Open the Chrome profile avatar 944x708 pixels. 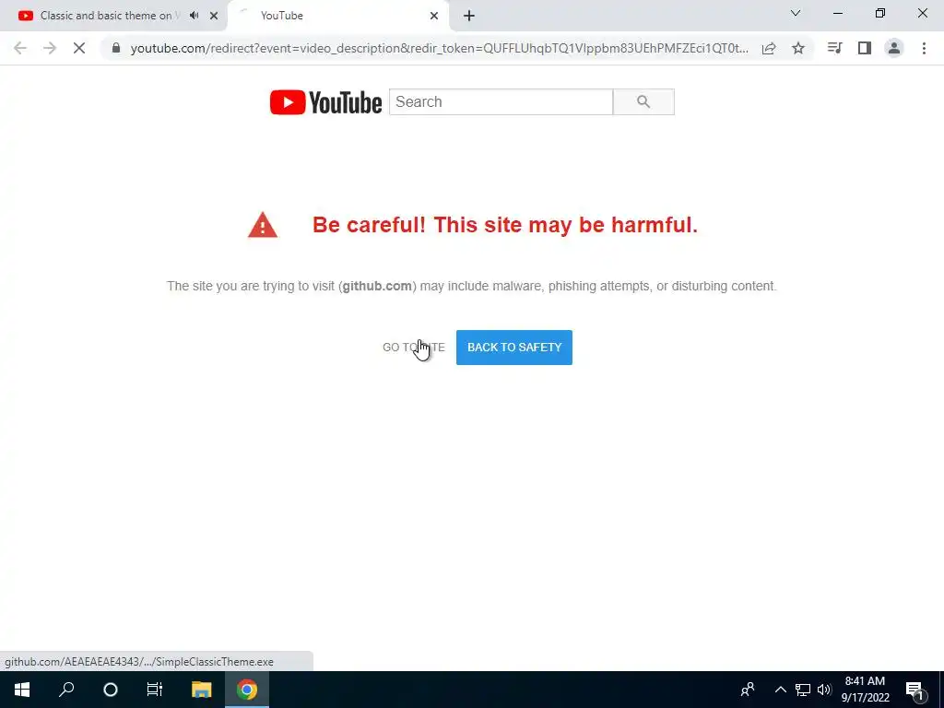(x=894, y=48)
